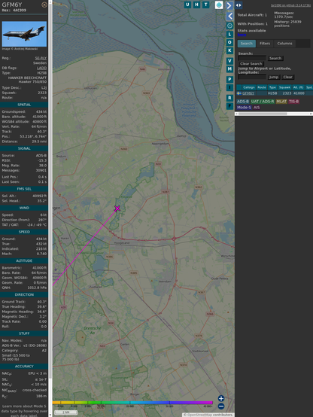This screenshot has height=417, width=313.
Task: Open the SE-RIY registration link
Action: pyautogui.click(x=41, y=58)
